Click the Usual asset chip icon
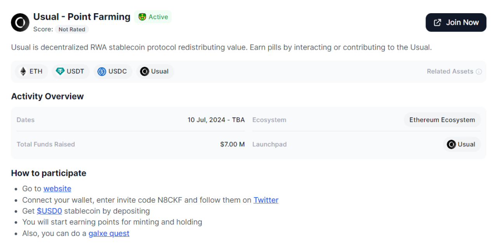497x250 pixels. 144,71
